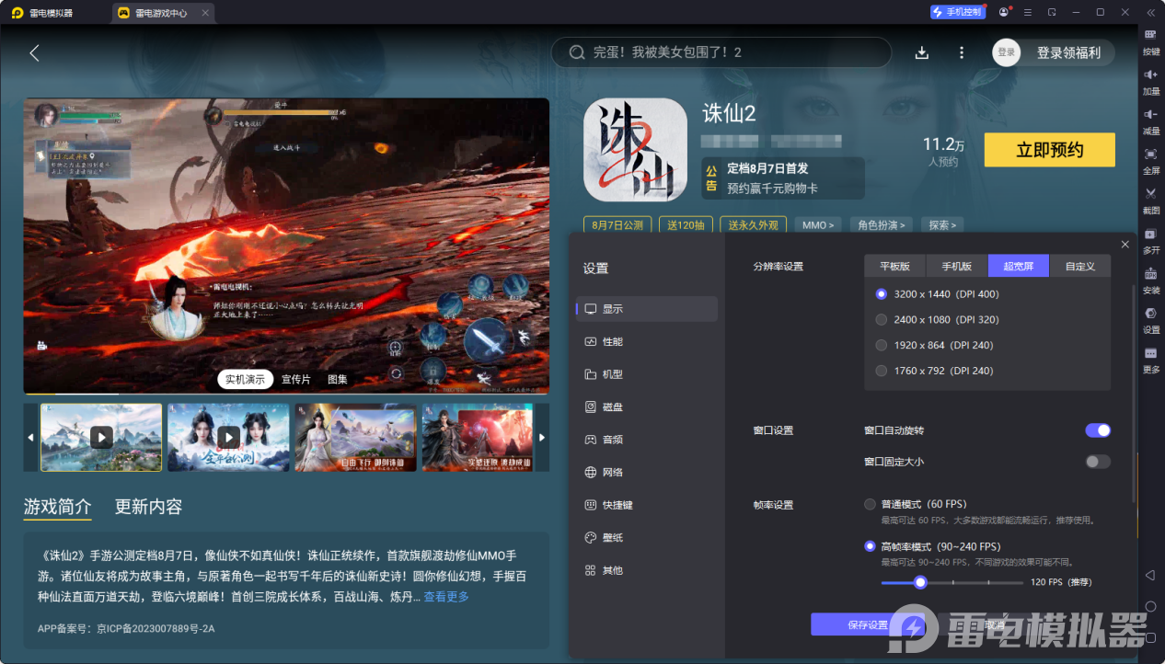Switch to 自定义 custom resolution tab
This screenshot has height=664, width=1165.
click(x=1080, y=266)
